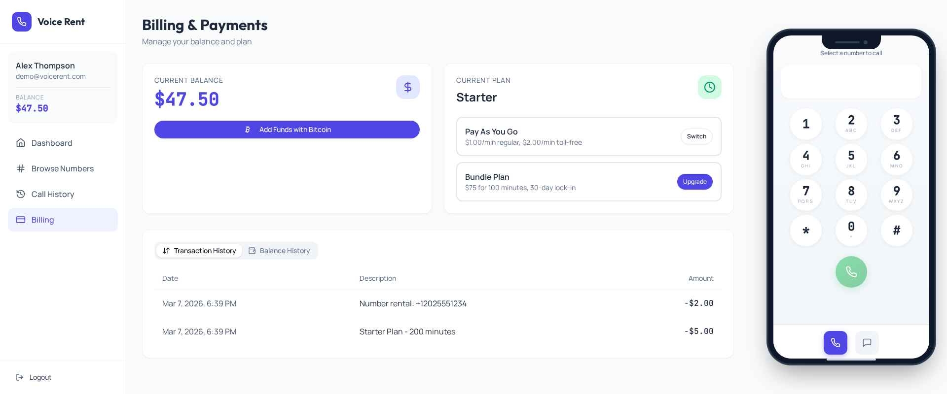Click the Logout icon in sidebar
This screenshot has height=394, width=947.
click(20, 377)
